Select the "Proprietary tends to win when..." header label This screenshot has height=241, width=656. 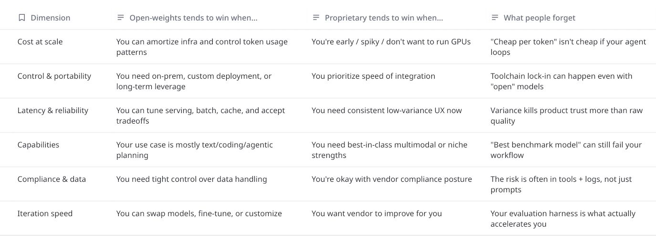pos(384,18)
